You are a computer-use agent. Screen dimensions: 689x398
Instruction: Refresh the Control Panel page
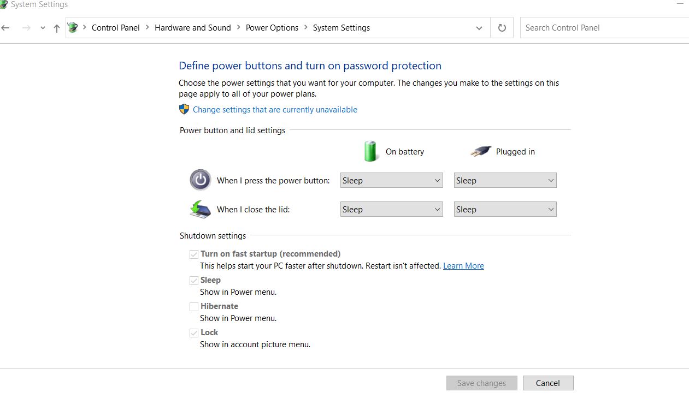tap(502, 28)
